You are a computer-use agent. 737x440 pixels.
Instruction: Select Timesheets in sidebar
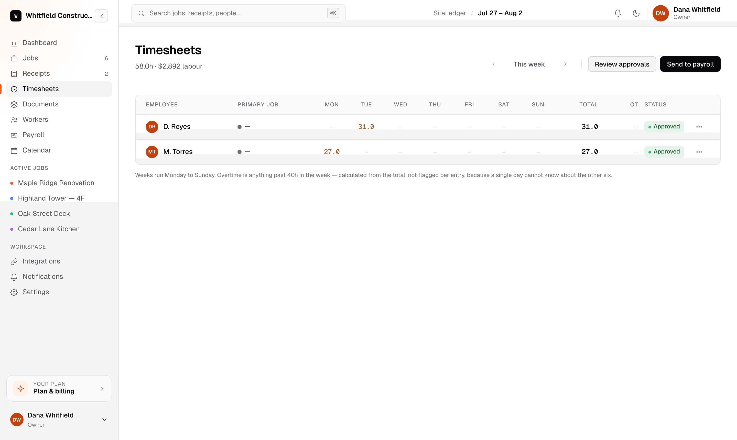59,89
